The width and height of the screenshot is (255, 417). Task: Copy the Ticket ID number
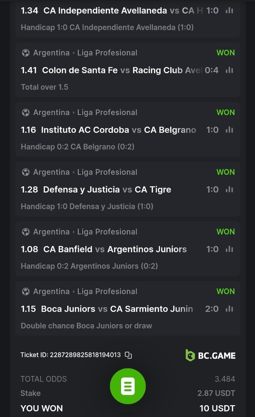click(128, 355)
